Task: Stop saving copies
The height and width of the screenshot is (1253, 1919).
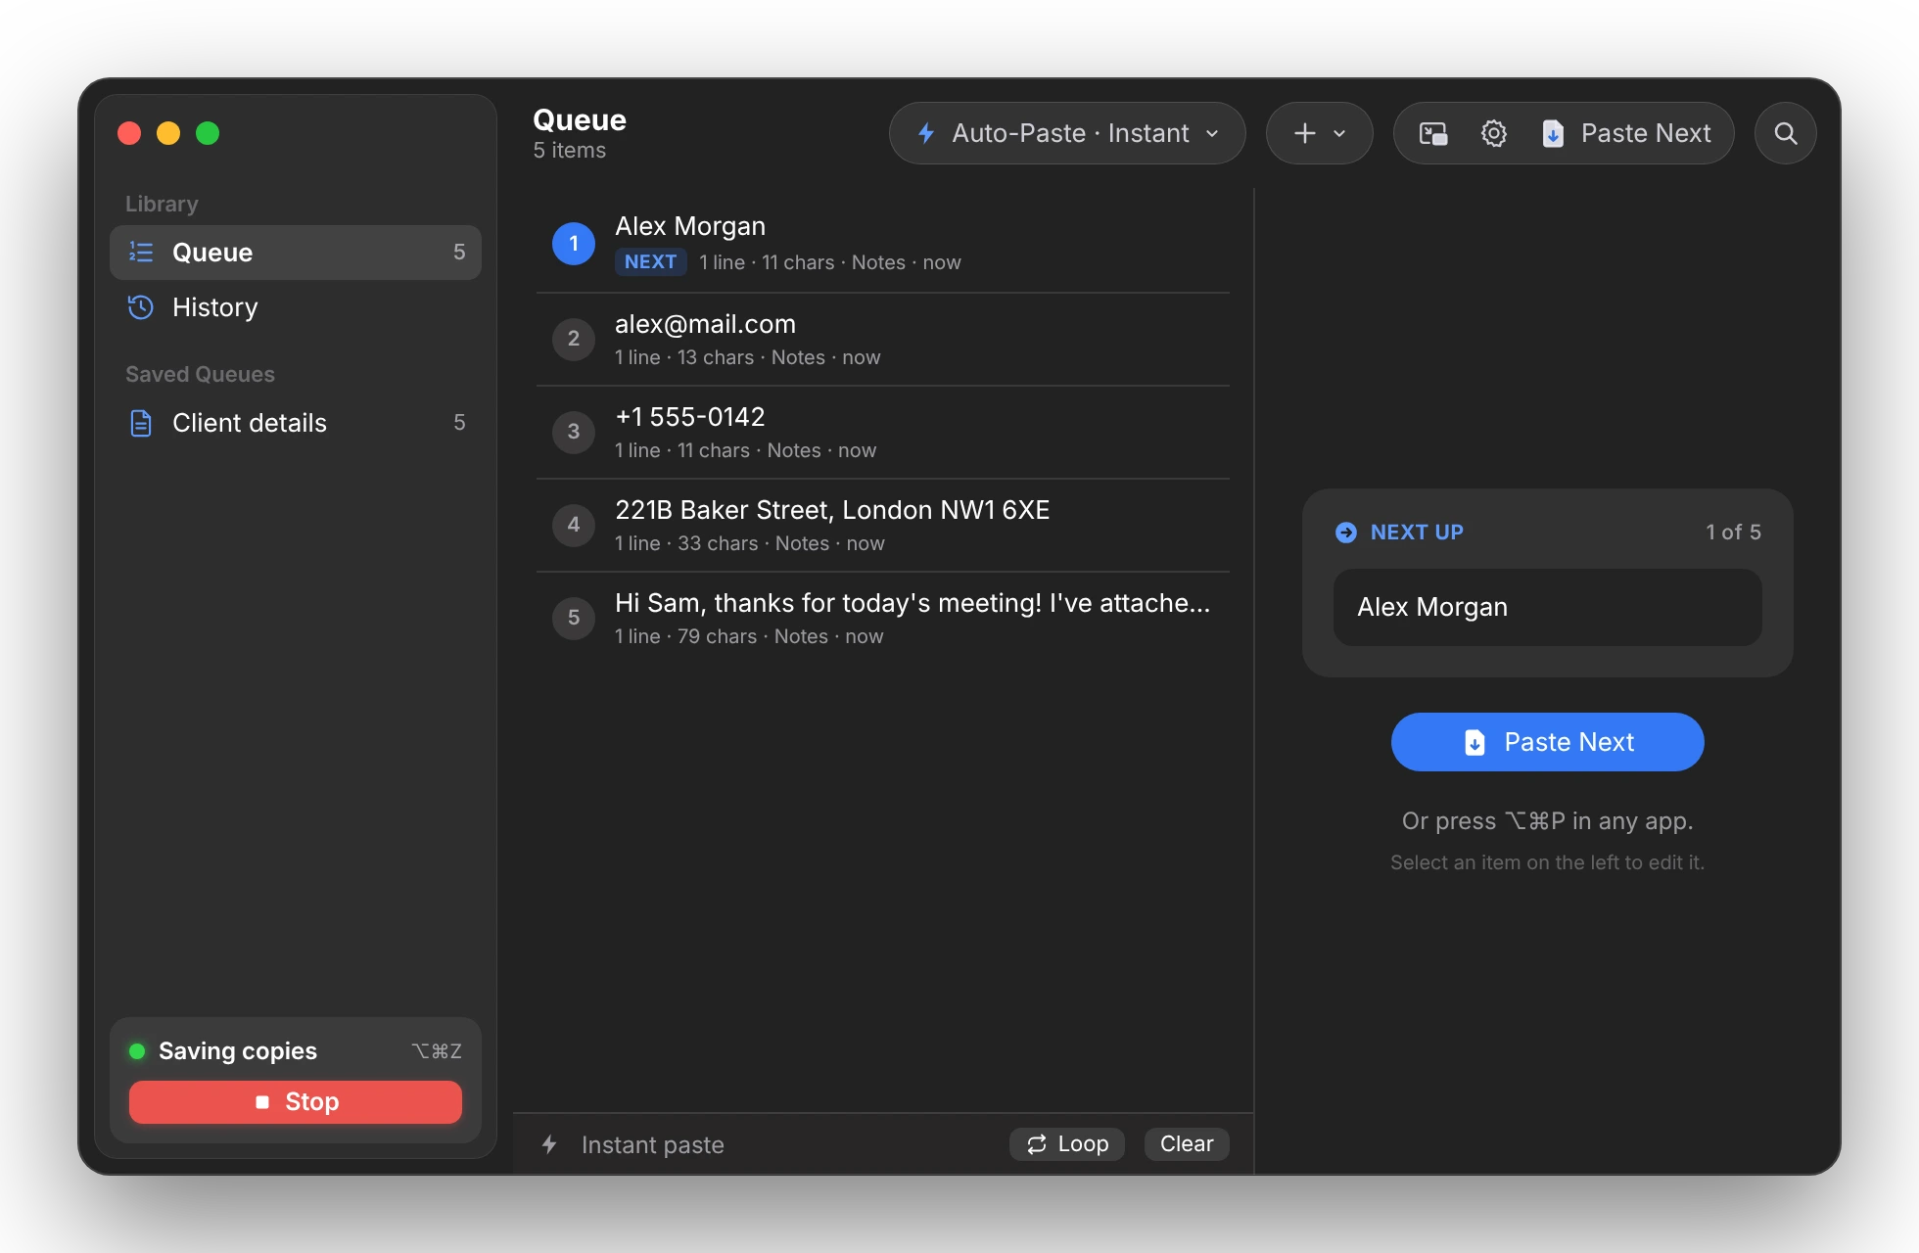Action: tap(296, 1102)
